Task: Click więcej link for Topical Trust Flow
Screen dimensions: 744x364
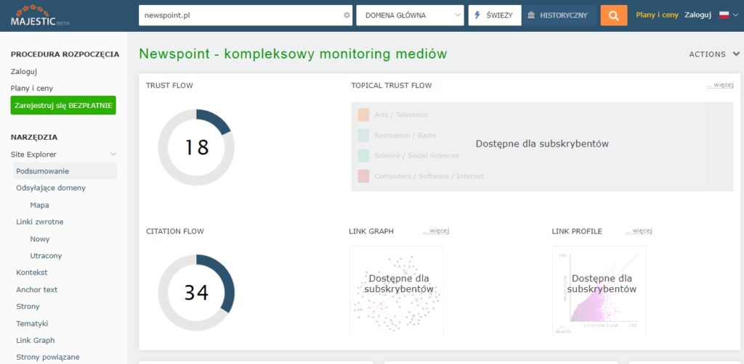Action: click(x=720, y=86)
